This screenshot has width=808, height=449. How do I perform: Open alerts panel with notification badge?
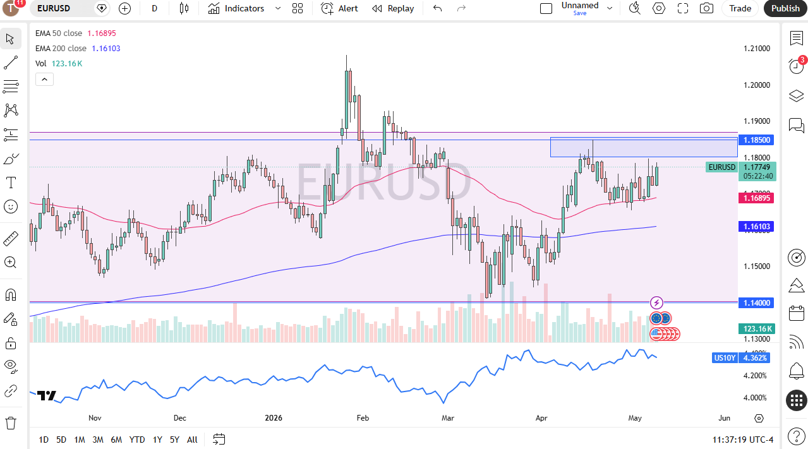[x=796, y=66]
